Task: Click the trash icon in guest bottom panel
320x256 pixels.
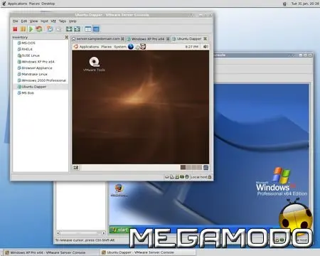Action: click(206, 168)
